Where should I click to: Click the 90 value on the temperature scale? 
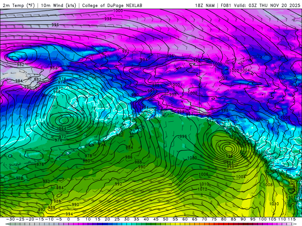tap(243, 219)
